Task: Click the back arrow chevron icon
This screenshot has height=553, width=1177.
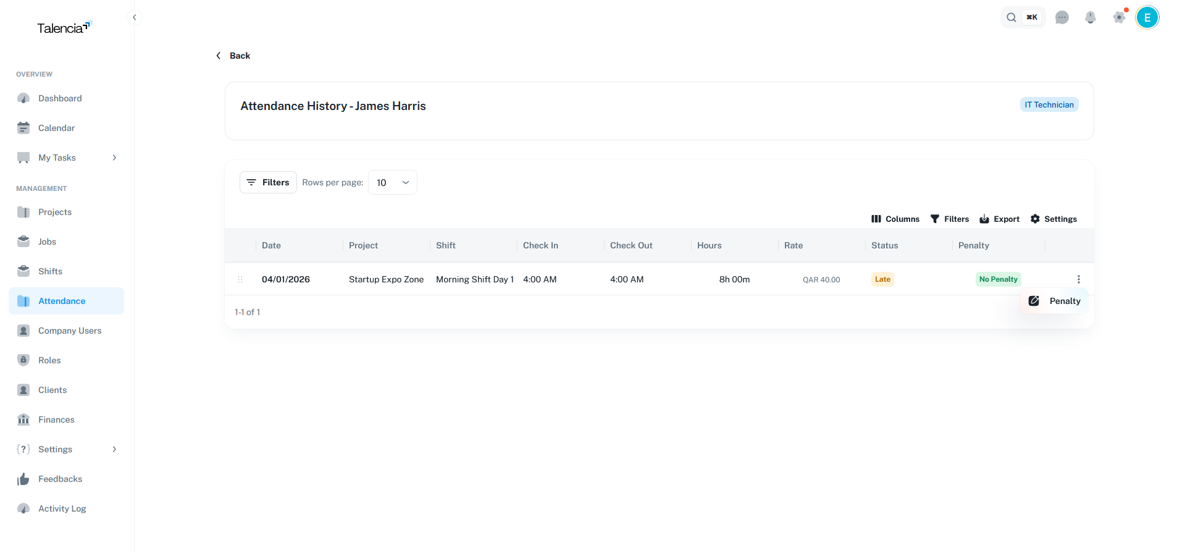Action: click(x=218, y=56)
